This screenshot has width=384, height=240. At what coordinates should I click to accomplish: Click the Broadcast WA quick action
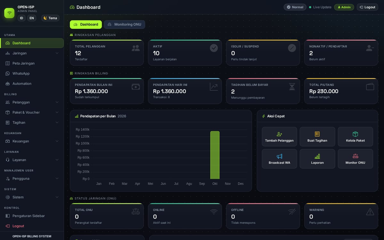click(x=279, y=159)
